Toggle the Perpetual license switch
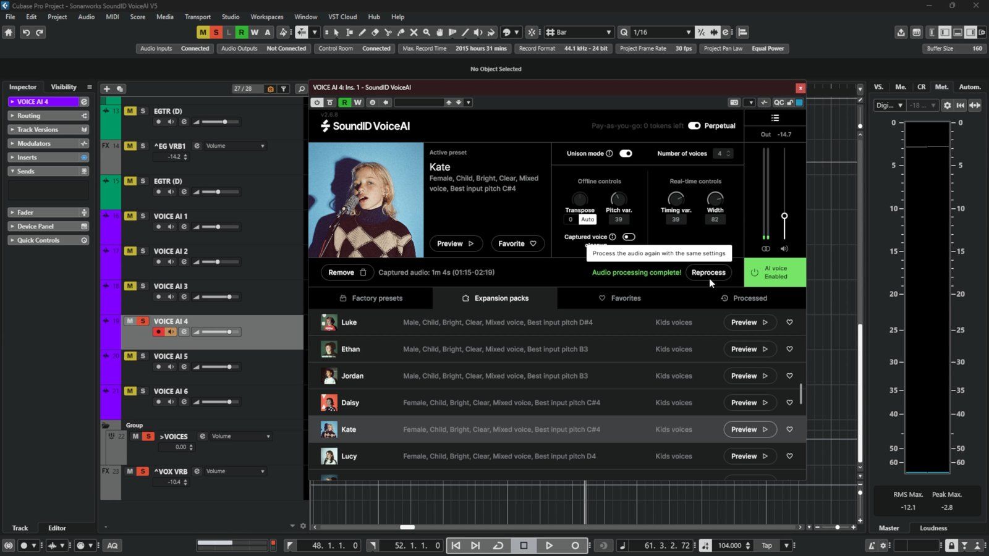The width and height of the screenshot is (989, 556). click(694, 126)
